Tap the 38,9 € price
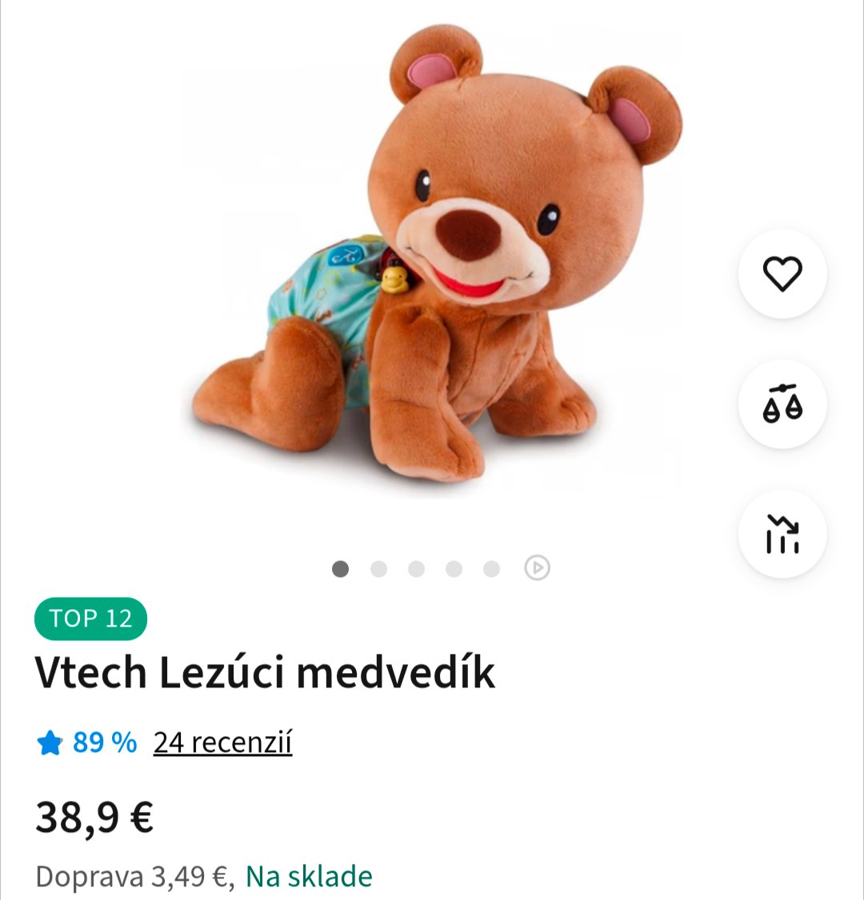Viewport: 864px width, 900px height. (x=94, y=817)
